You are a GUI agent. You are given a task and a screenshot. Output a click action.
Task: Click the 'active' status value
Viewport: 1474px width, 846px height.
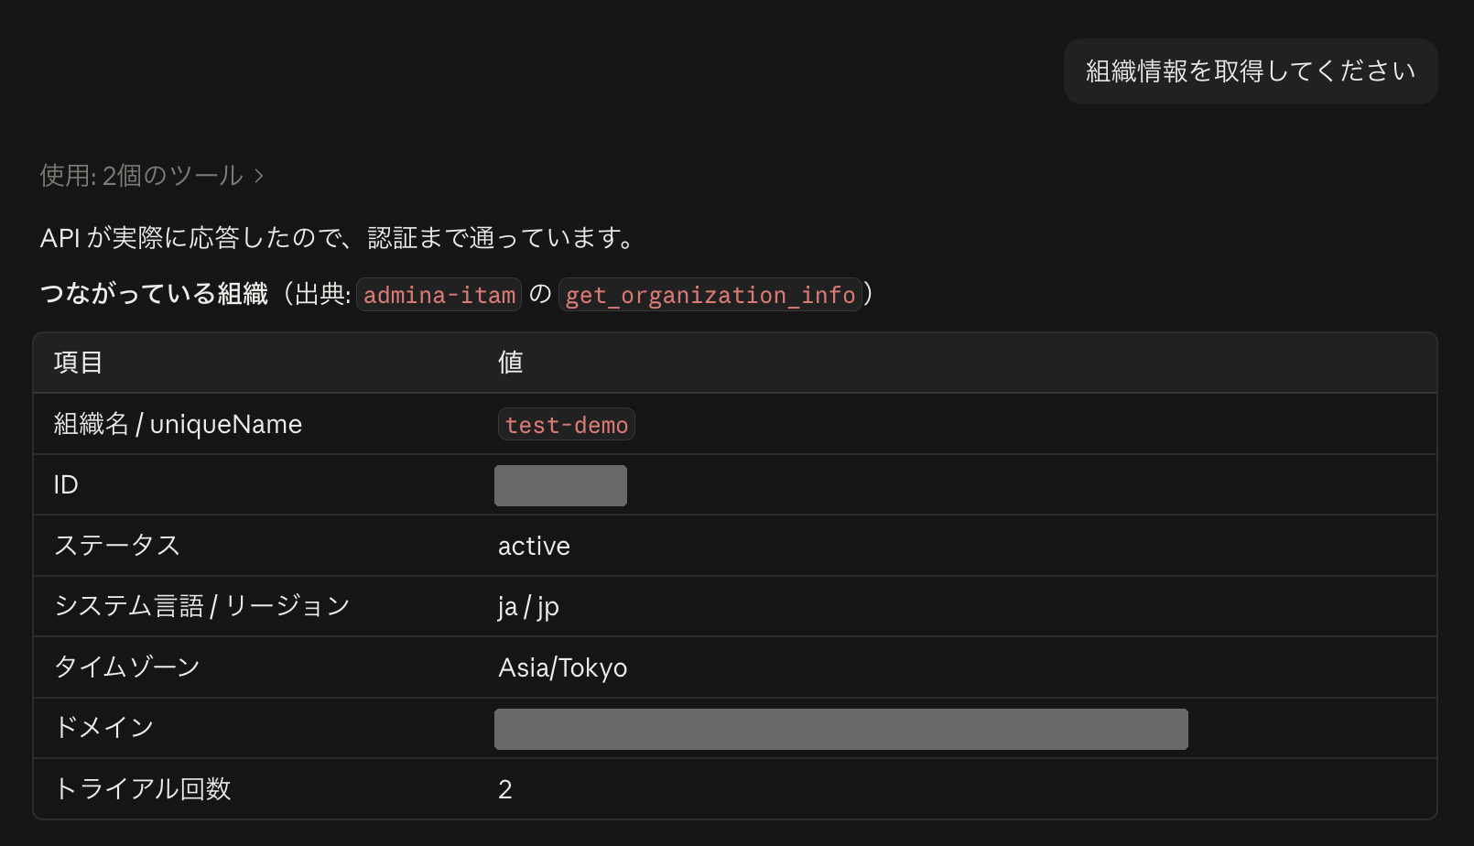click(x=534, y=547)
